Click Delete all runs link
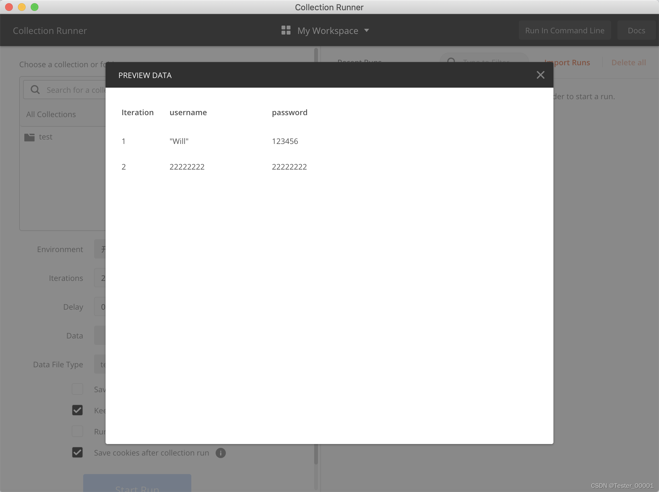 coord(628,63)
